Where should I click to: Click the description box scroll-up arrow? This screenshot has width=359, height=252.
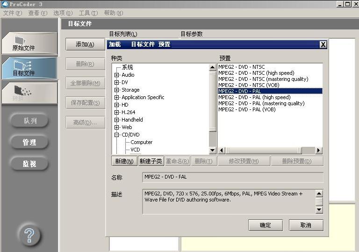(319, 194)
